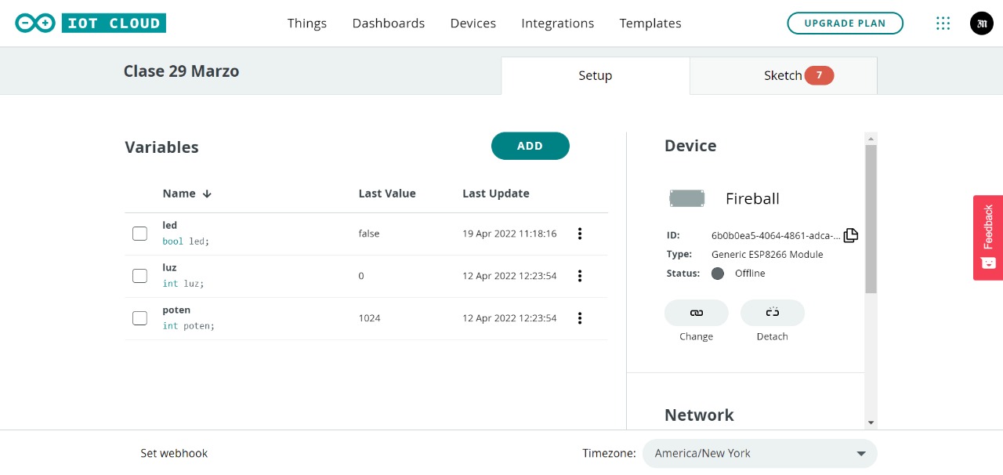Open the Feedback side tab
The image size is (1003, 475).
[988, 237]
